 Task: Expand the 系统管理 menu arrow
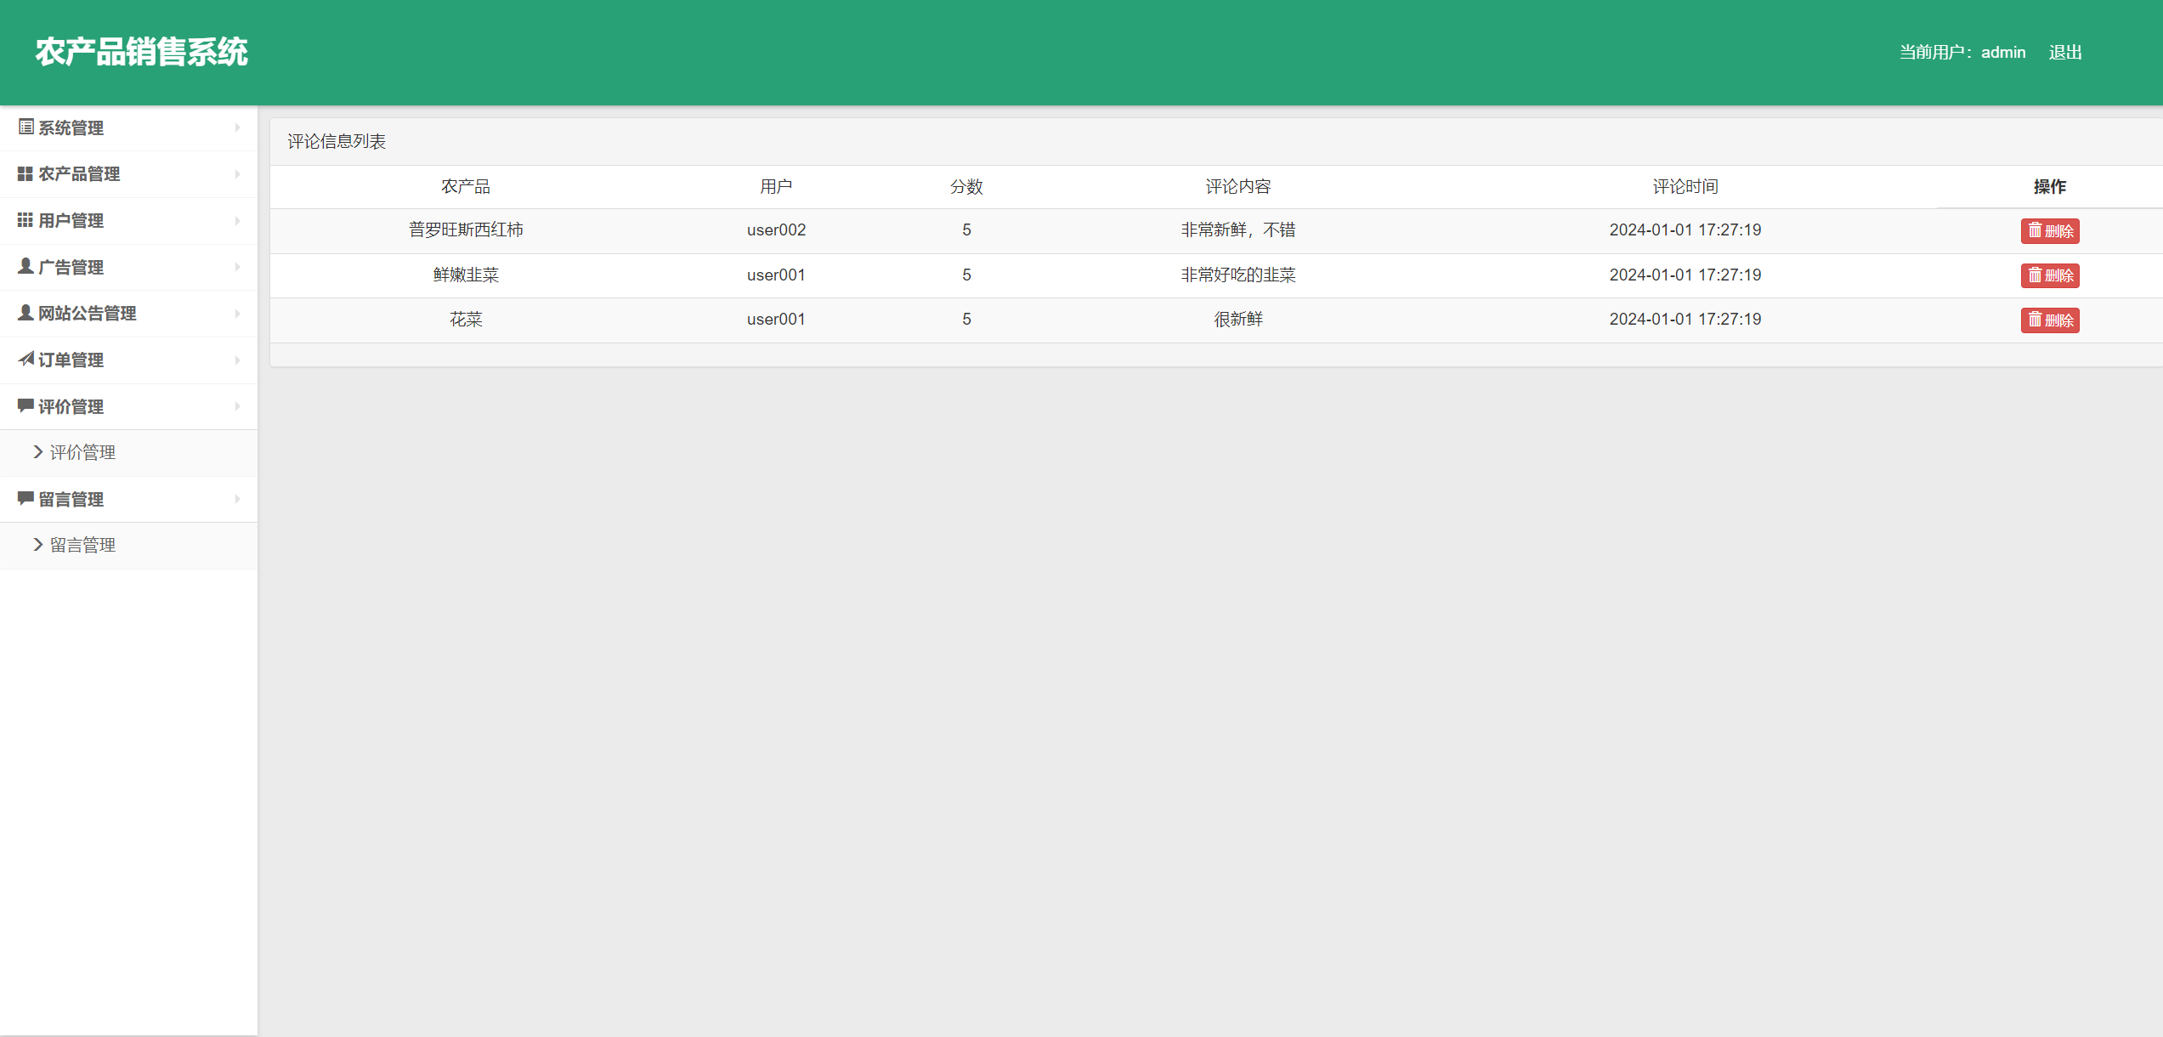tap(237, 127)
